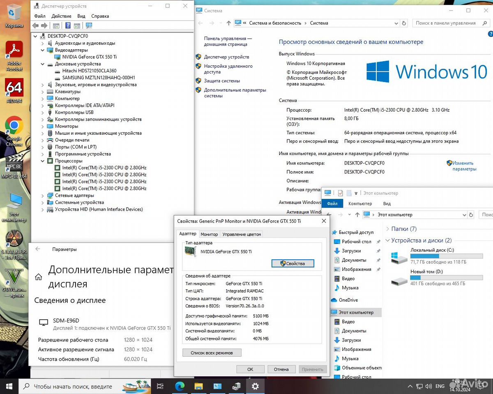
Task: Open MPC-BE x64 desktop shortcut
Action: pos(14,167)
